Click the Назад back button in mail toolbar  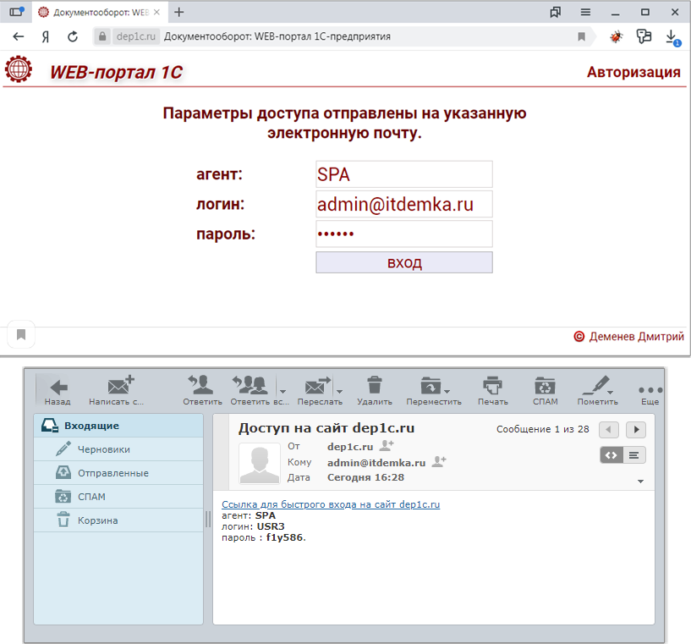coord(58,390)
